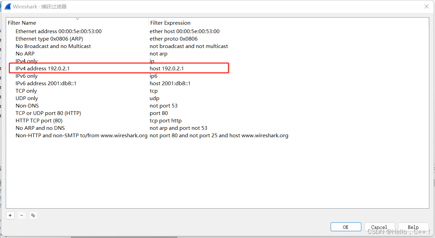Image resolution: width=435 pixels, height=238 pixels.
Task: Select HTTP TCP port (80) filter
Action: 39,120
